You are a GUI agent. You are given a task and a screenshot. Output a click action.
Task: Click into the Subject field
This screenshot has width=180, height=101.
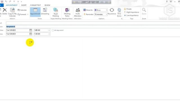pos(93,23)
